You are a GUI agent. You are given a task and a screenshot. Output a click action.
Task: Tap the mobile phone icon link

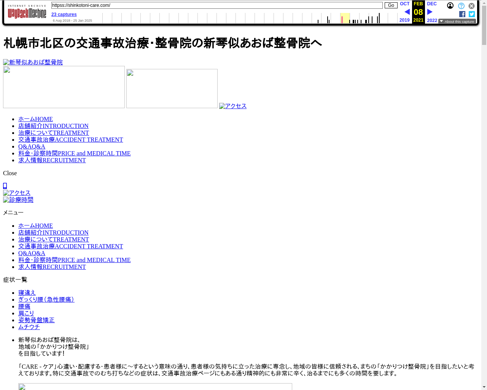(x=5, y=186)
